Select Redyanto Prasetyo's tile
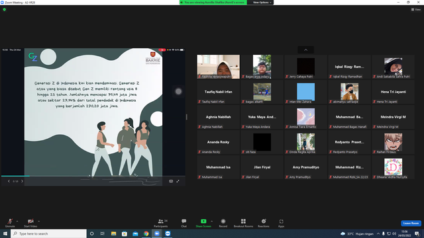 (x=349, y=142)
